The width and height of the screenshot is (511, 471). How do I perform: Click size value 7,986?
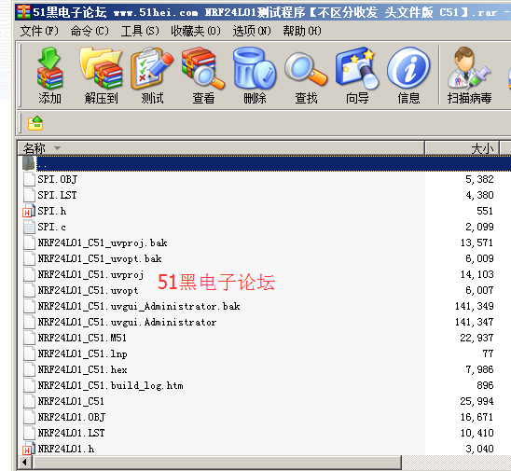479,369
